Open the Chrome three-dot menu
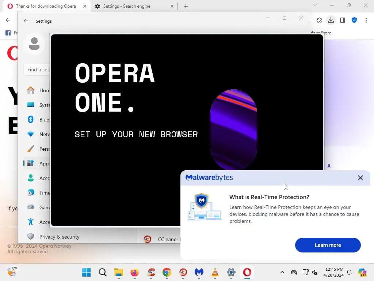Viewport: 374px width, 281px height. tap(366, 20)
